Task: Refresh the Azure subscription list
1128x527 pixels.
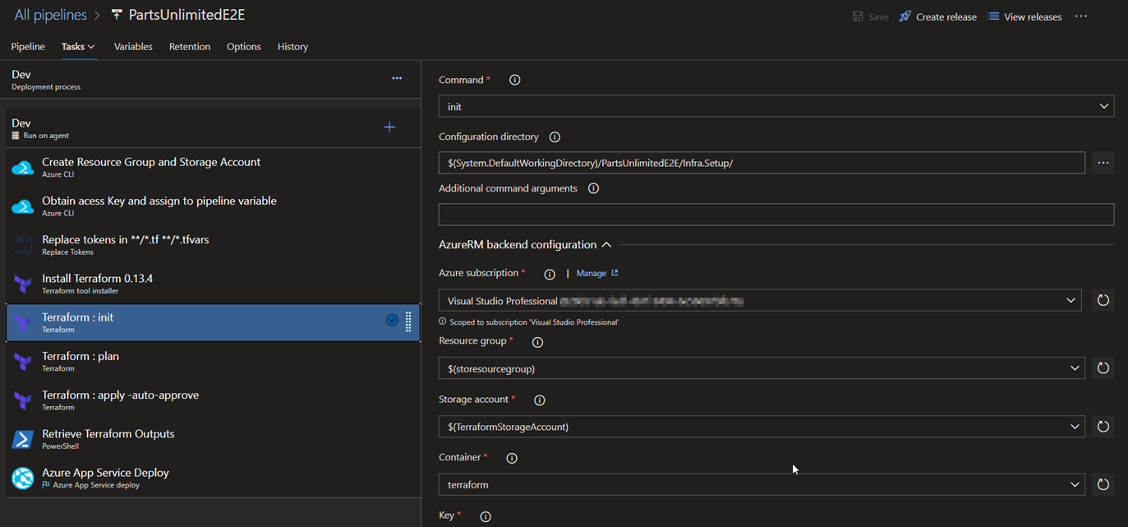Action: pos(1103,300)
